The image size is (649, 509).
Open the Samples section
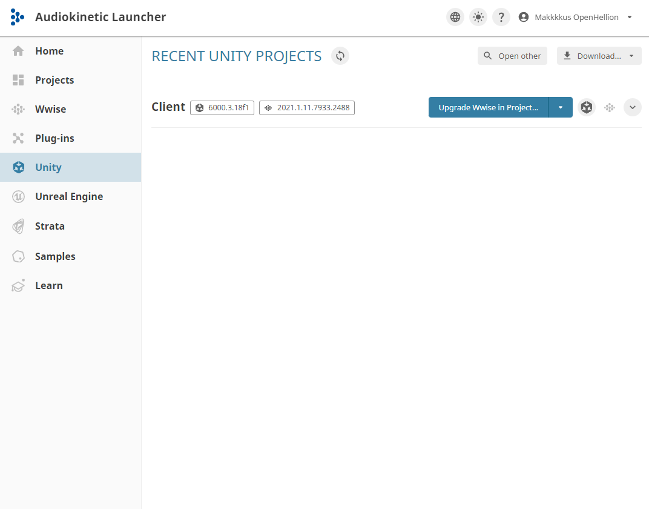tap(70, 256)
